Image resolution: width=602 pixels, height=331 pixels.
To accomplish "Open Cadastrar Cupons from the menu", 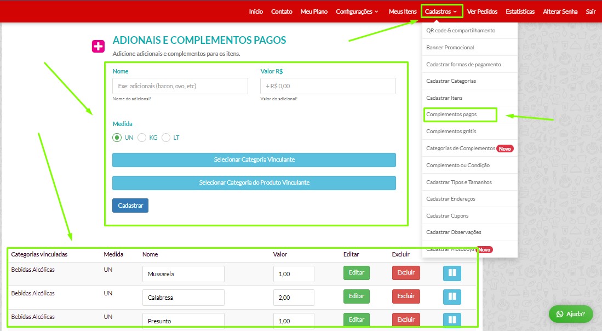I will pos(447,215).
